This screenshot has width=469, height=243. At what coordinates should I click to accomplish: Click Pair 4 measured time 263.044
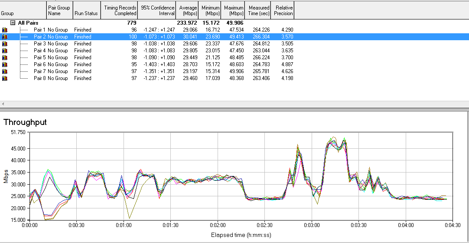pos(261,51)
